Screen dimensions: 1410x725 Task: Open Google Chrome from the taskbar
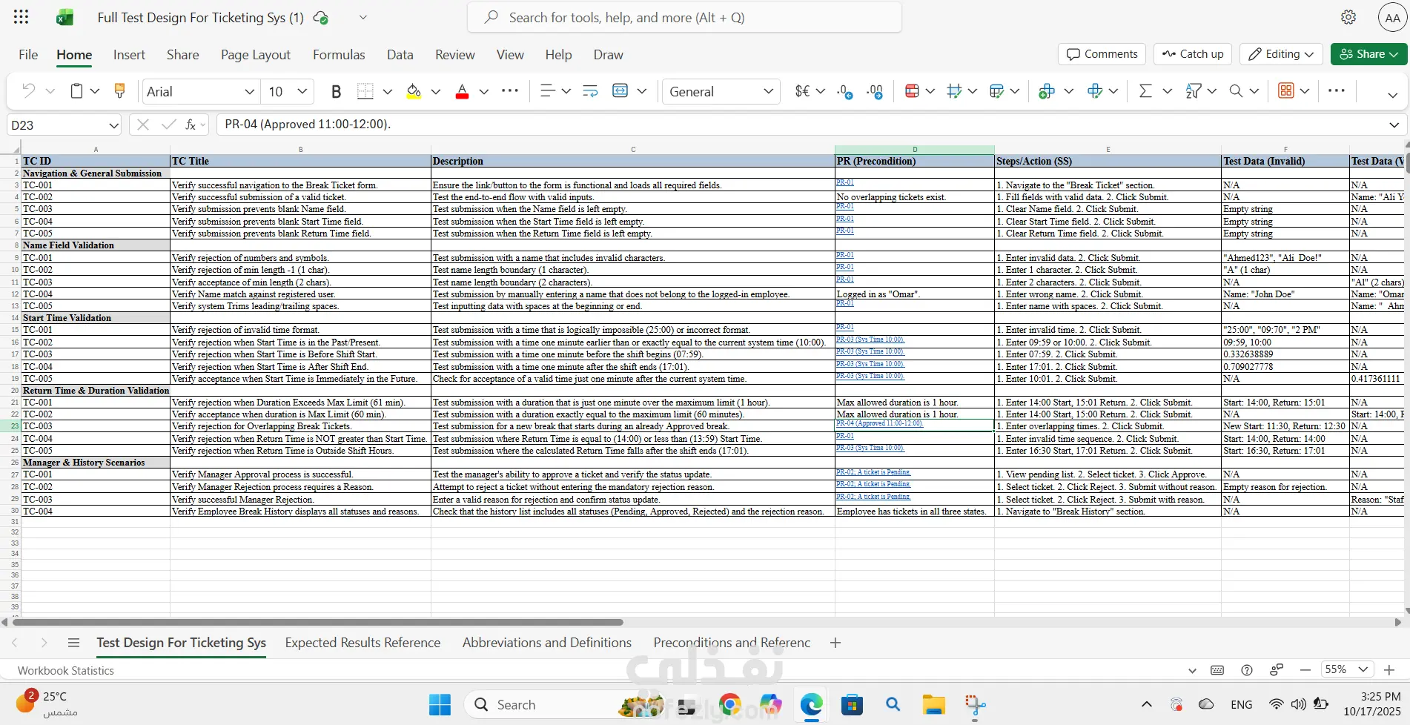coord(729,704)
